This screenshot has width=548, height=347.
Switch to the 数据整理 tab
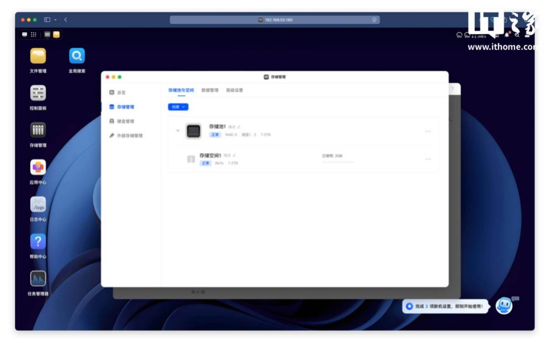coord(210,90)
